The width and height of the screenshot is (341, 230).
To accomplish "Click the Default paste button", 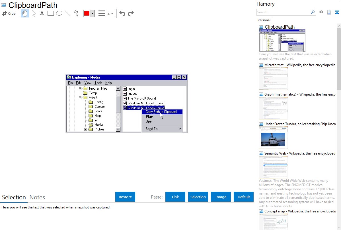I will coord(244,197).
